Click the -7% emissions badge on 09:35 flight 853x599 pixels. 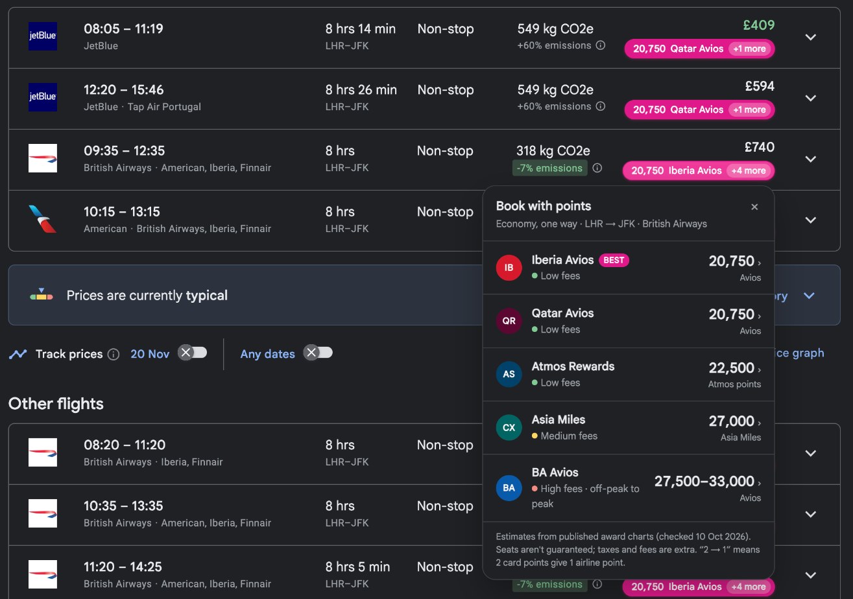[x=549, y=168]
